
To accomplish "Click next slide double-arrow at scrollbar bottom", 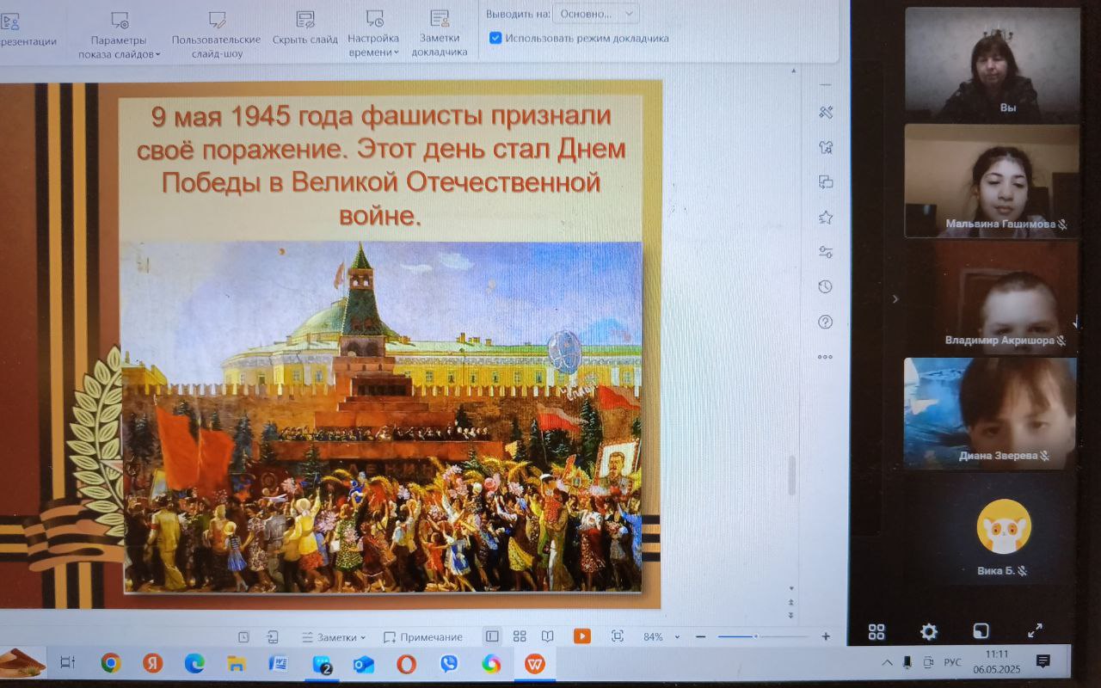I will (791, 615).
